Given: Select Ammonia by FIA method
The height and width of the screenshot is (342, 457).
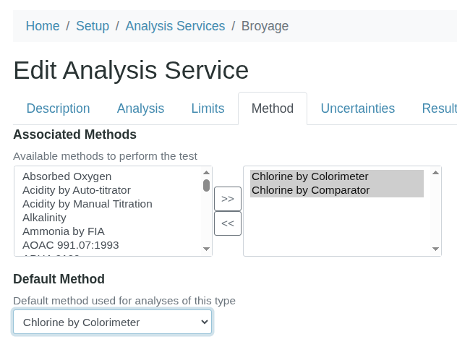Looking at the screenshot, I should (x=64, y=231).
